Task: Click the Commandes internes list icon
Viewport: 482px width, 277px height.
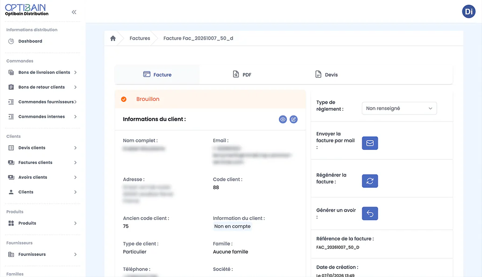Action: coord(11,116)
